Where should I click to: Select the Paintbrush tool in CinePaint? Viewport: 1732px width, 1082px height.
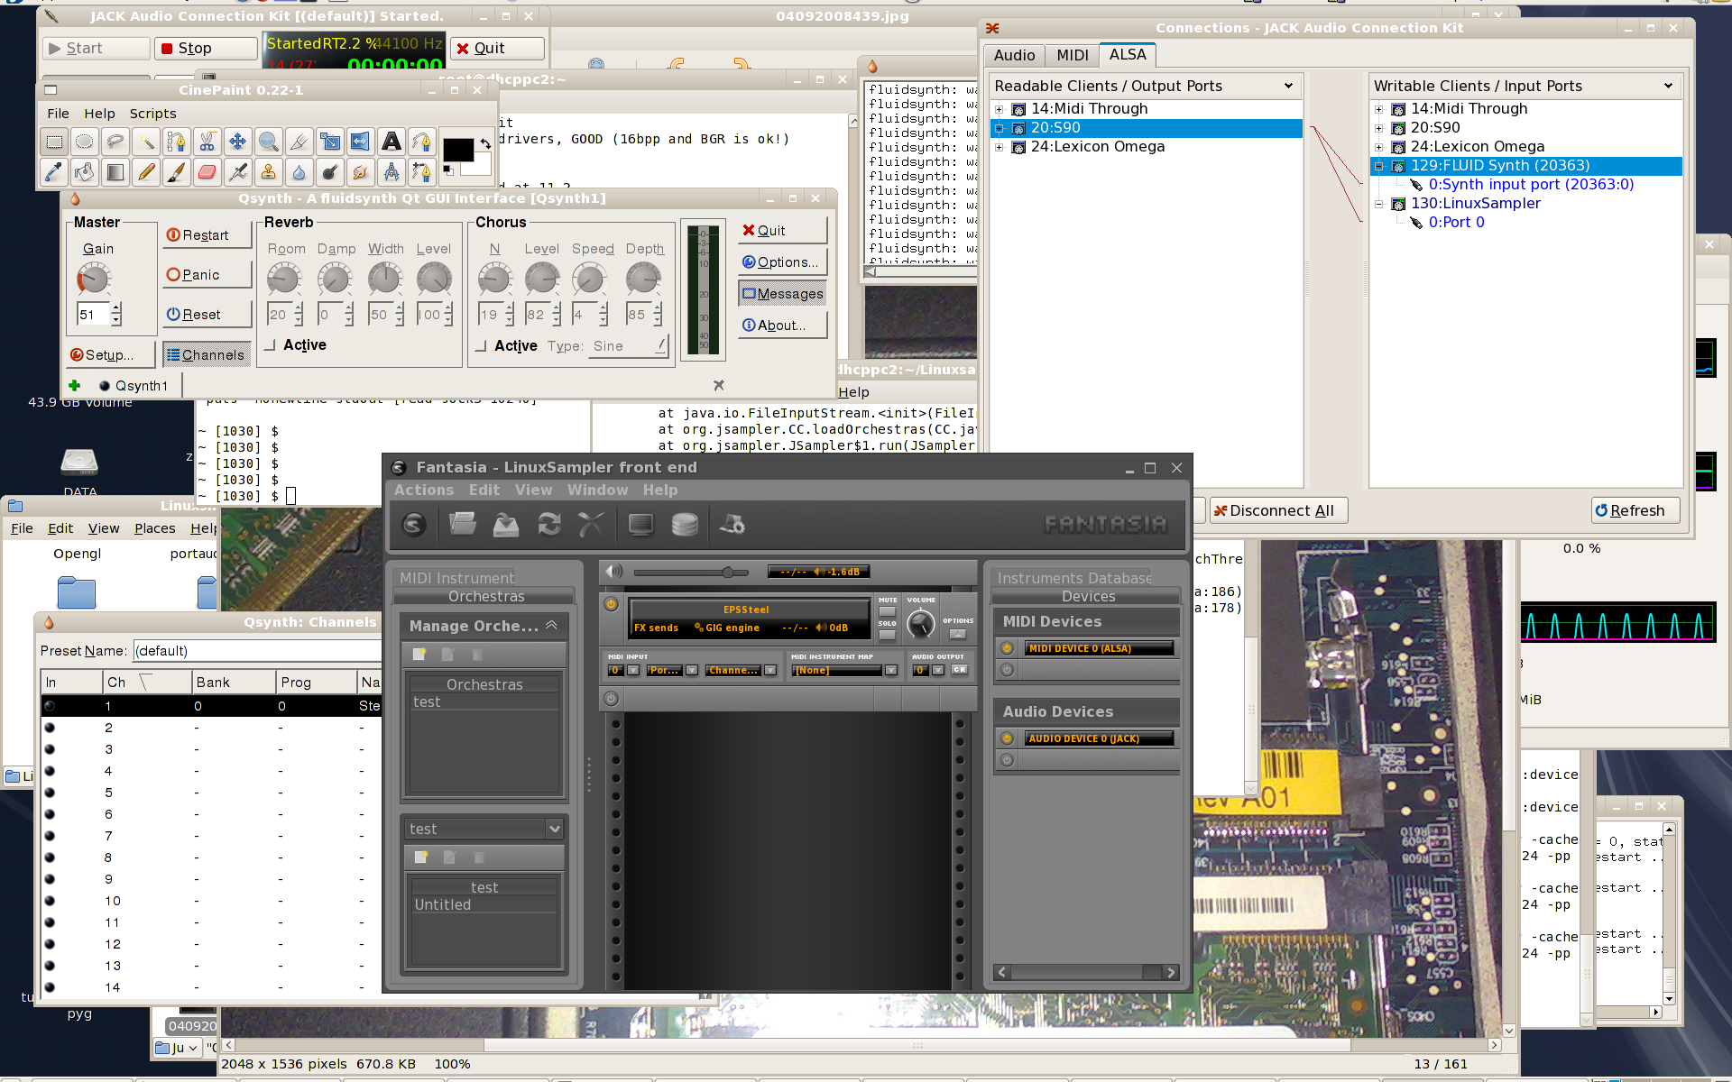point(176,171)
